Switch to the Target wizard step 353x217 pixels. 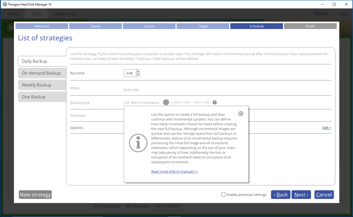click(x=203, y=26)
